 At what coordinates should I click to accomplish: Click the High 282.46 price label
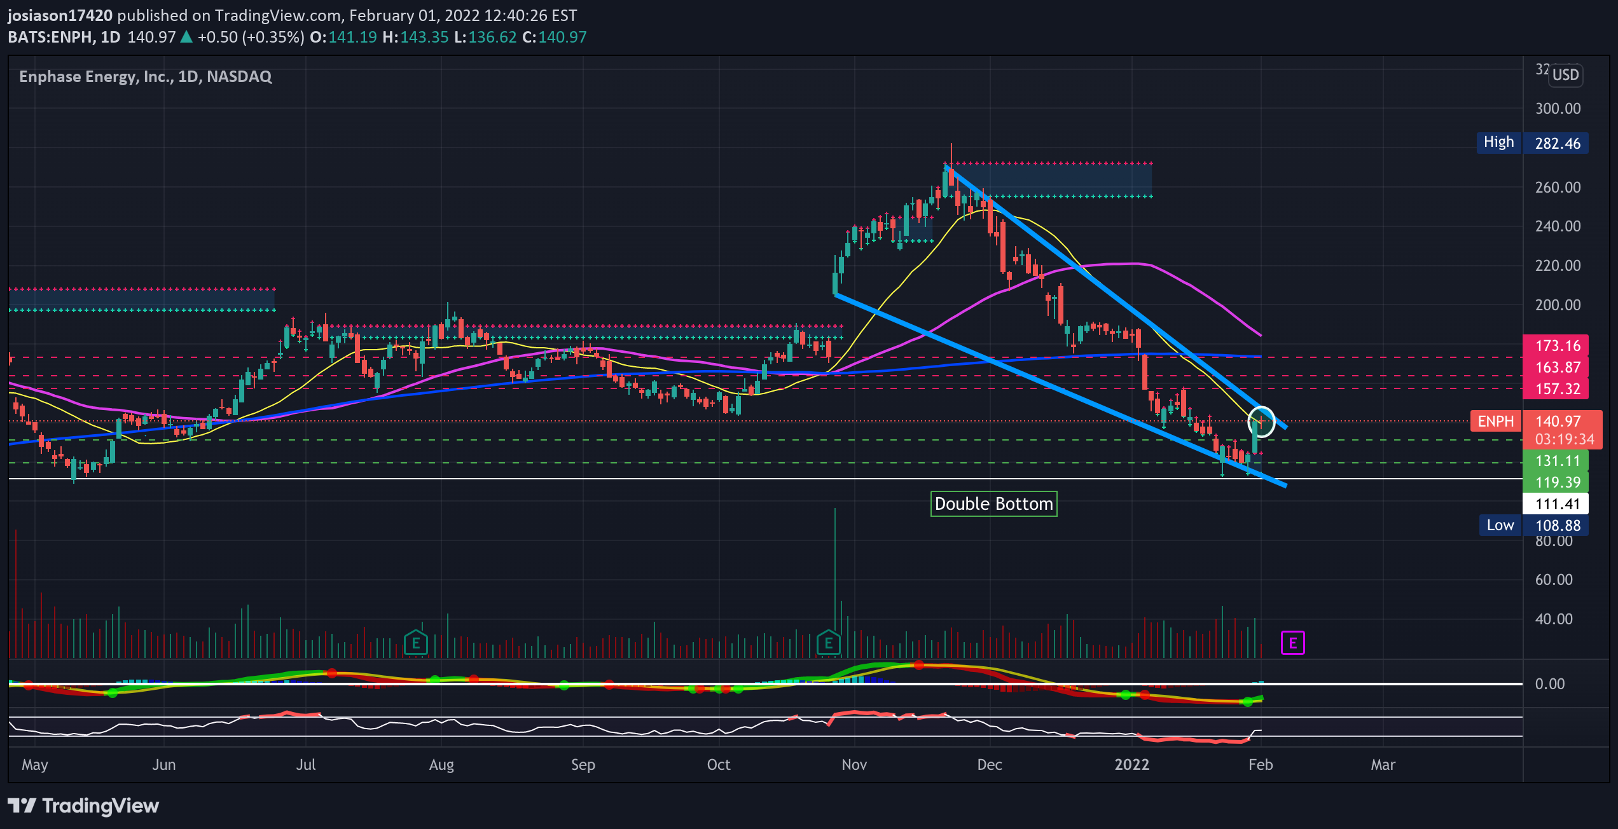tap(1532, 142)
